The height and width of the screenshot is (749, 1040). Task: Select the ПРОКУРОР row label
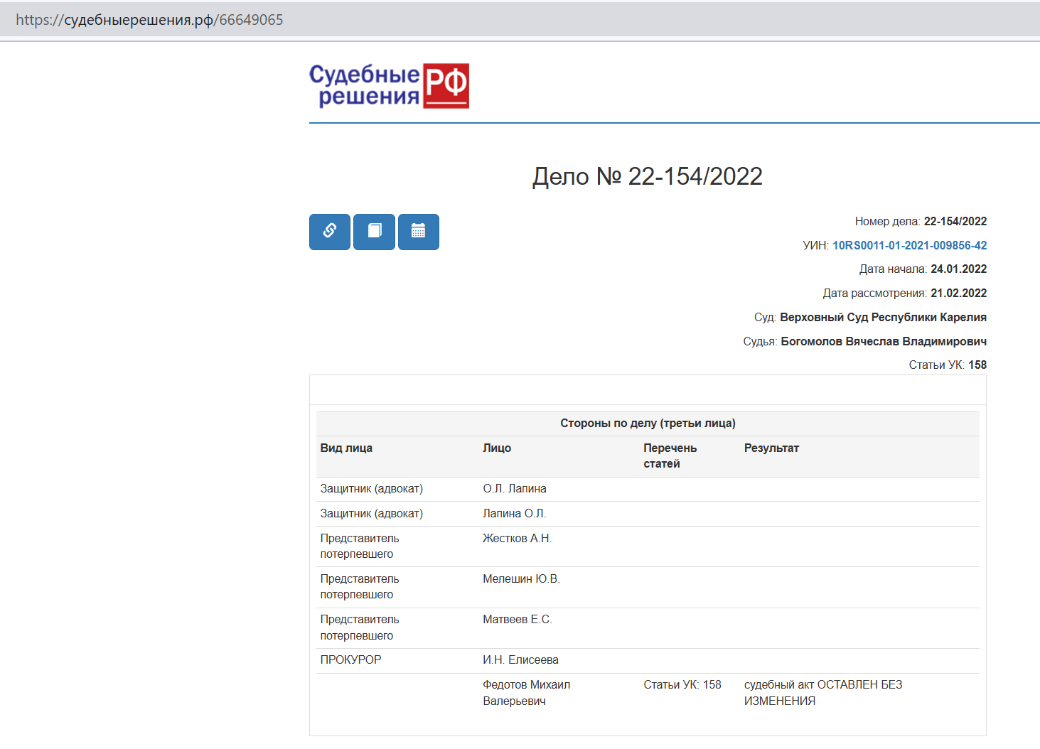350,660
